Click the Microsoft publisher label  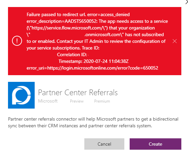click(x=48, y=101)
